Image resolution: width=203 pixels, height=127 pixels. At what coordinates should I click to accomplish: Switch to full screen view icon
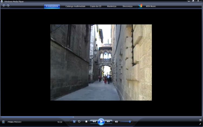pos(200,120)
